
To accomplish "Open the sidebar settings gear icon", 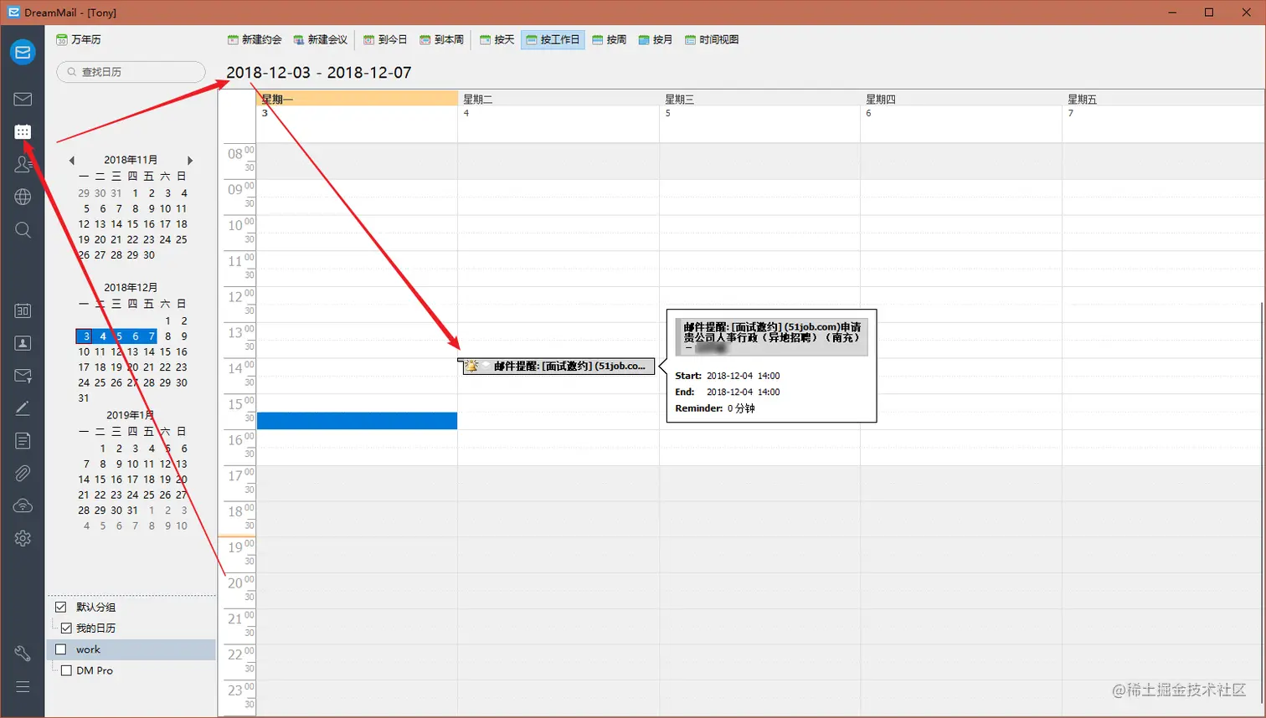I will coord(23,538).
